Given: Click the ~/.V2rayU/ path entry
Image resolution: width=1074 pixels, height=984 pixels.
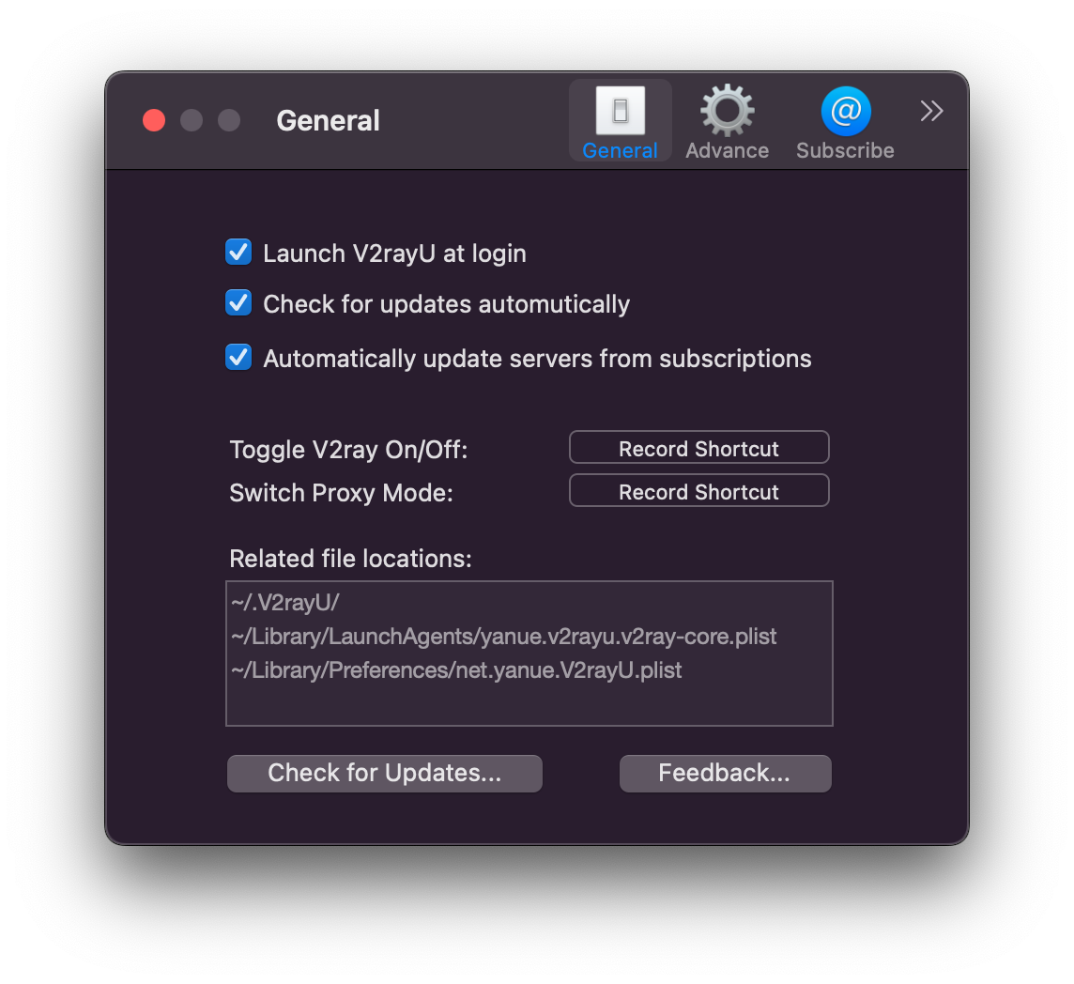Looking at the screenshot, I should coord(284,602).
